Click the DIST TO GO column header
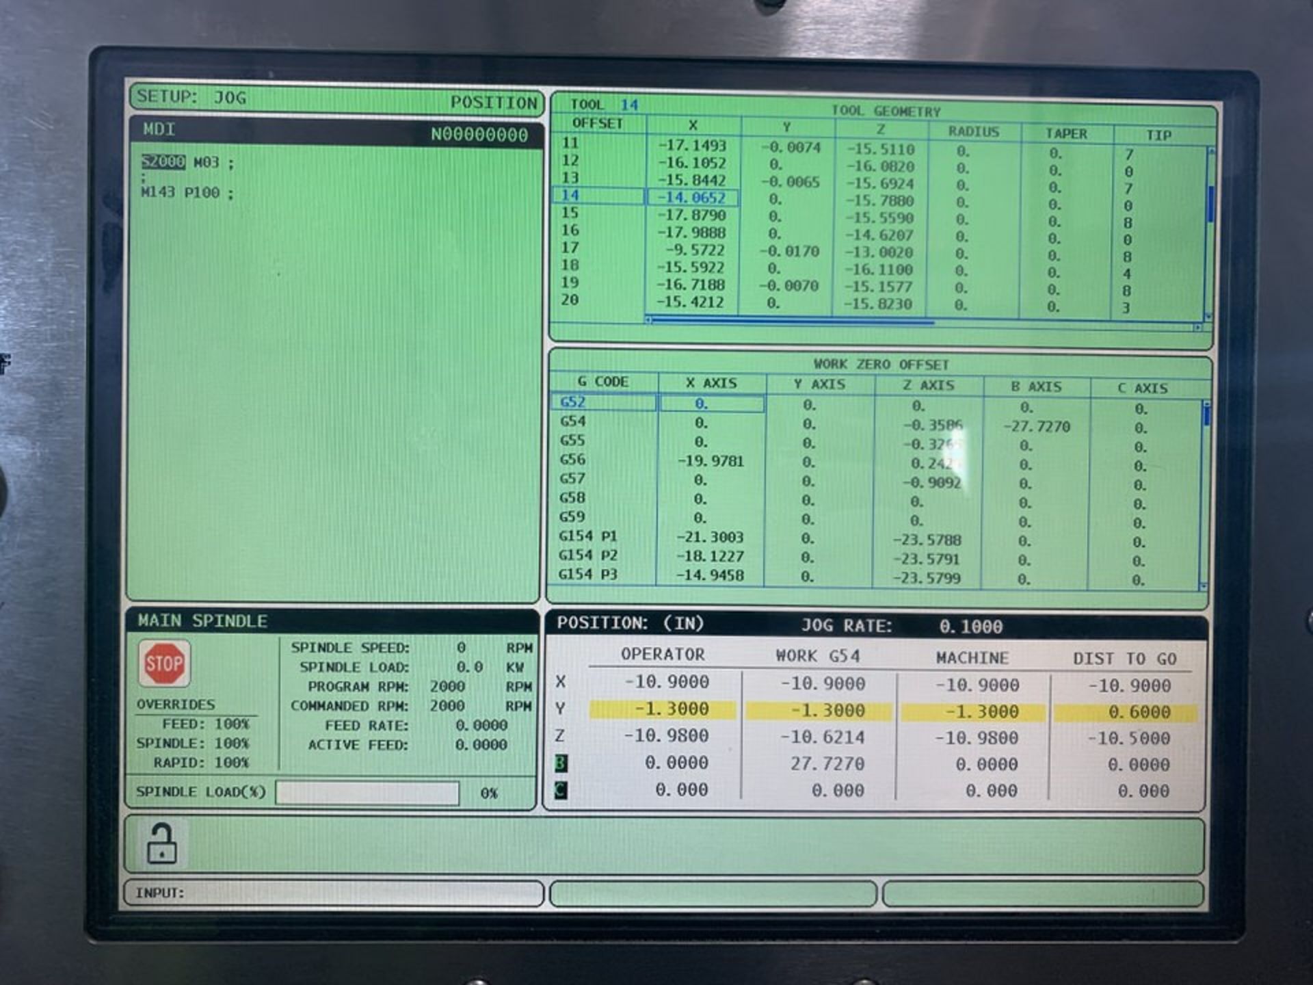1313x985 pixels. 1125,659
